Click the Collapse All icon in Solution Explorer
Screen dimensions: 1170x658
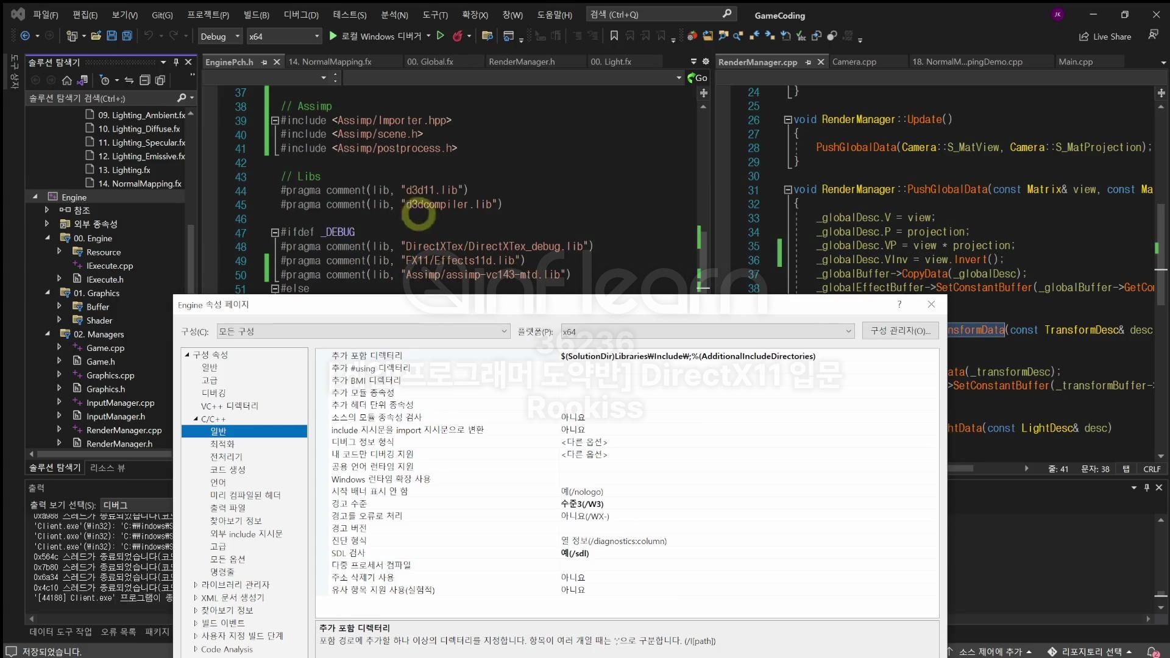144,80
